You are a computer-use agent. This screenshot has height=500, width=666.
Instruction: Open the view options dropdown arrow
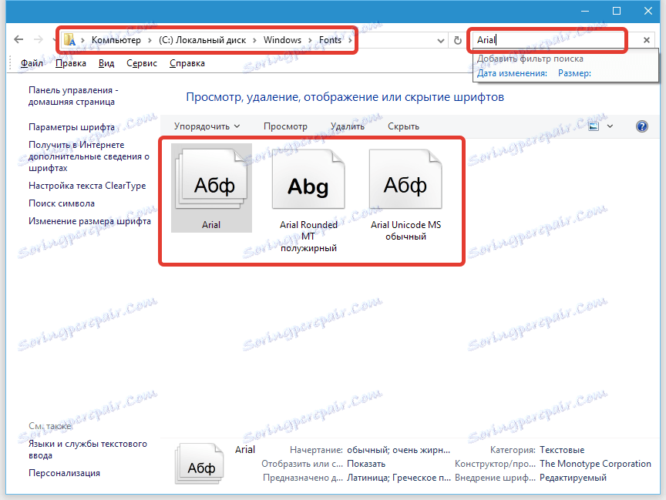[x=610, y=126]
